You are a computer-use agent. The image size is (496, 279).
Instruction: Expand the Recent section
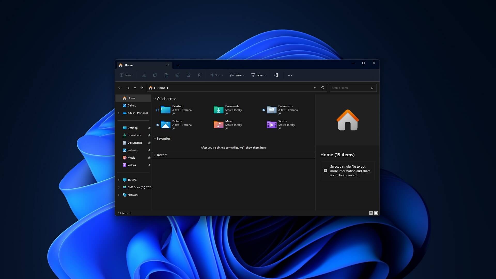pos(155,155)
